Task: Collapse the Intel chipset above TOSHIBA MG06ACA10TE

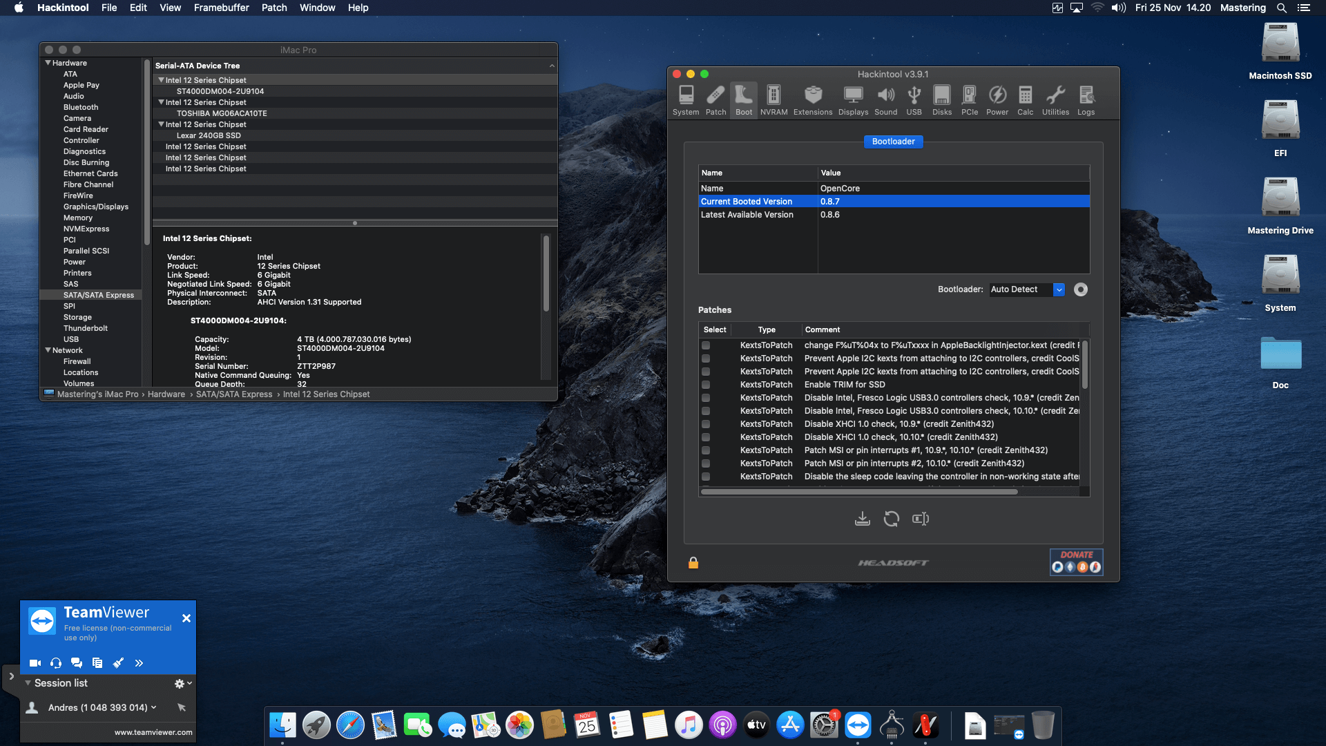Action: coord(162,102)
